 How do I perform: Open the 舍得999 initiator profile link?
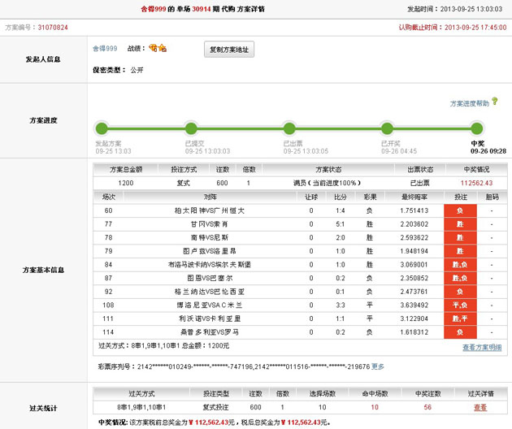[x=105, y=49]
